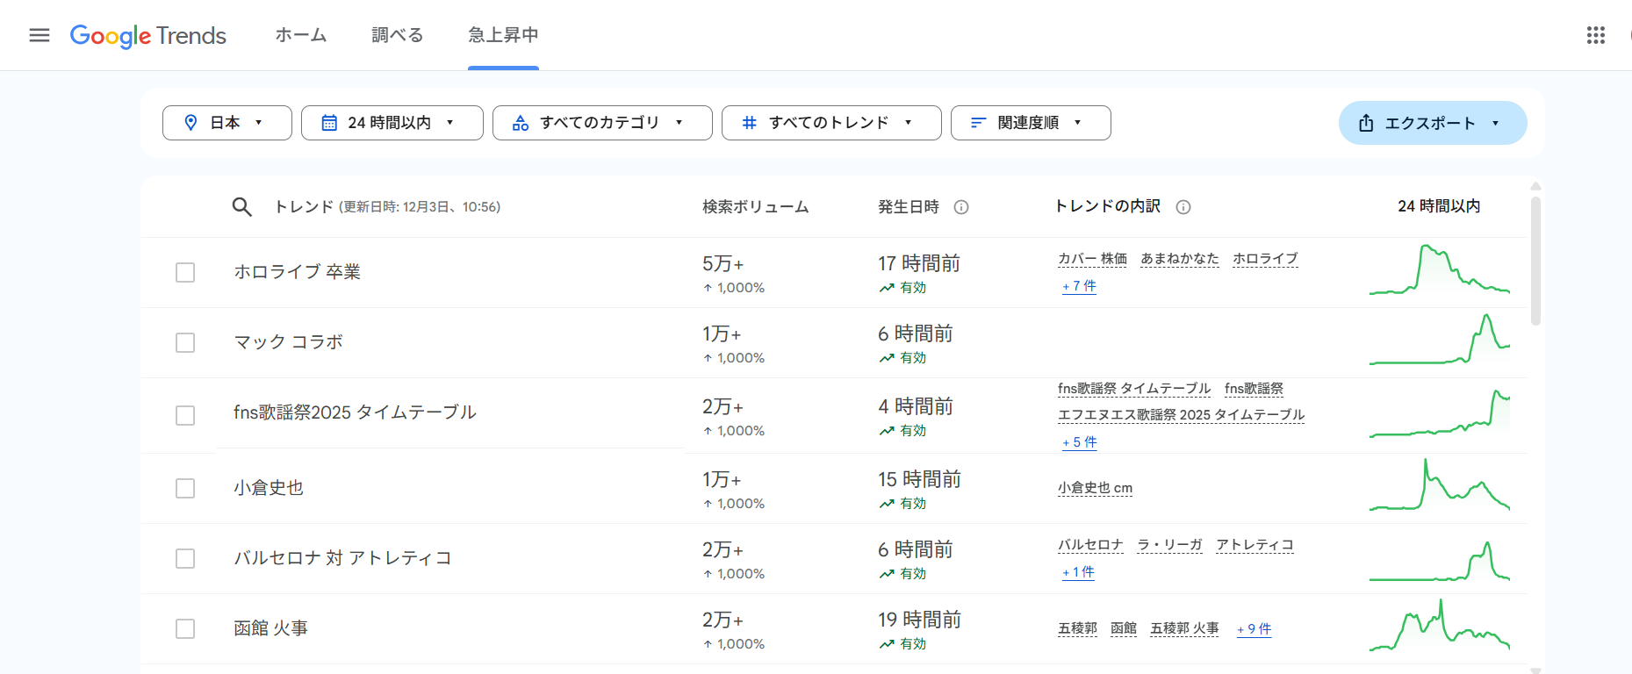Click the location pin icon in 日本 filter
Screen dimensions: 1632x674
(x=191, y=123)
